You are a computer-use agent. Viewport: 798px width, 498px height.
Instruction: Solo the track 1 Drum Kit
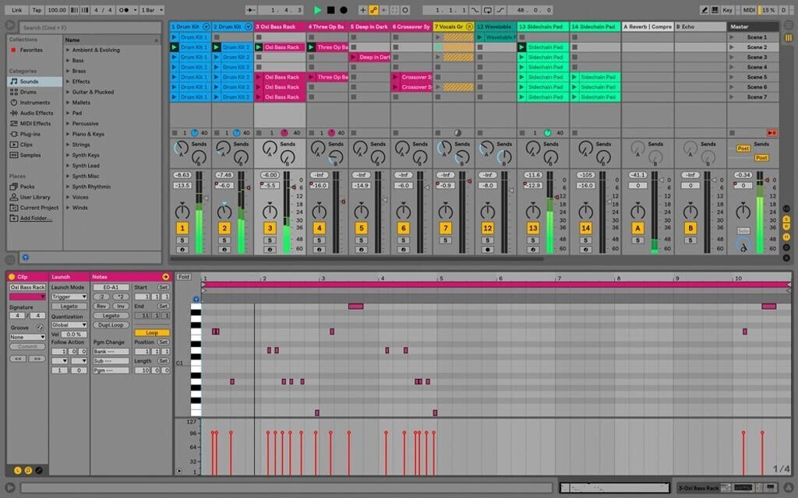pos(182,240)
